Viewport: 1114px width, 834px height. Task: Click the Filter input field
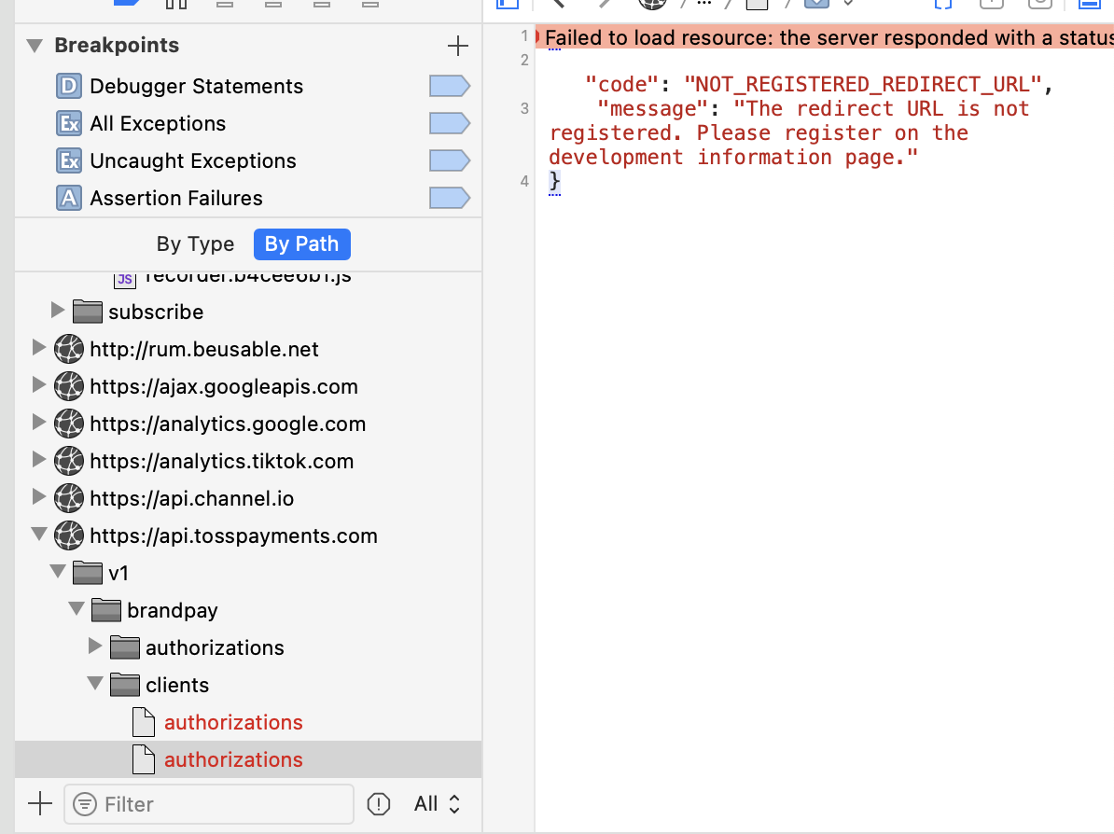(209, 804)
